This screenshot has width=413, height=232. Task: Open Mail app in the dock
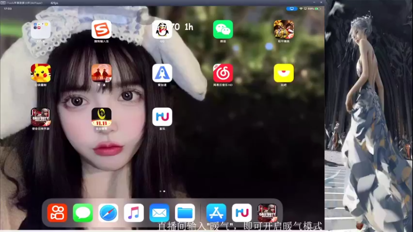pyautogui.click(x=160, y=213)
